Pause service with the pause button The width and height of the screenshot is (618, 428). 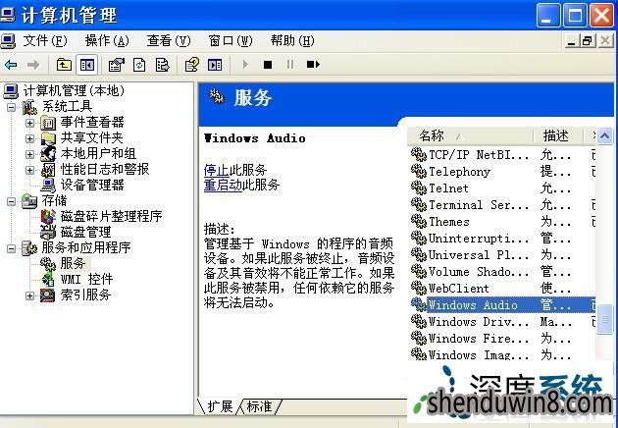(290, 65)
